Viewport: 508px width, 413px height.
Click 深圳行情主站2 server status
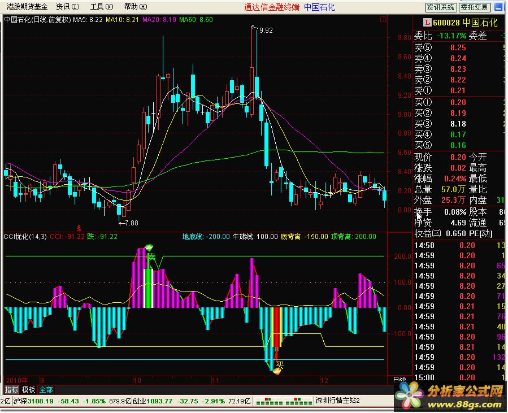pyautogui.click(x=337, y=401)
